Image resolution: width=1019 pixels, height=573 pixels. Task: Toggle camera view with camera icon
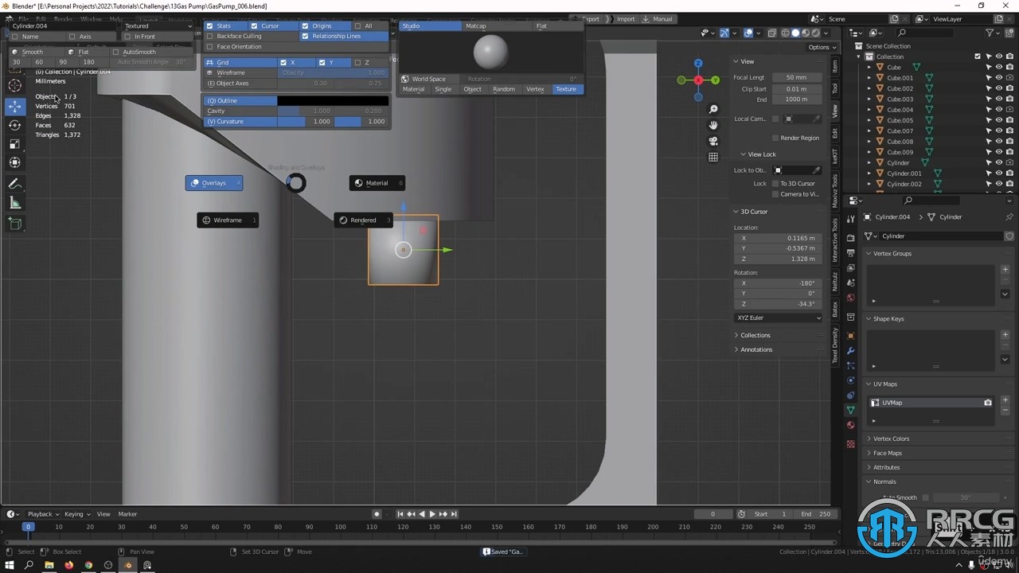click(713, 141)
